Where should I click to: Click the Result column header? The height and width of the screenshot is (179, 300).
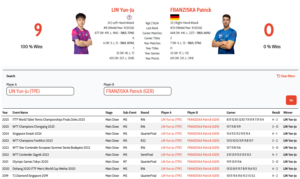coord(276,113)
